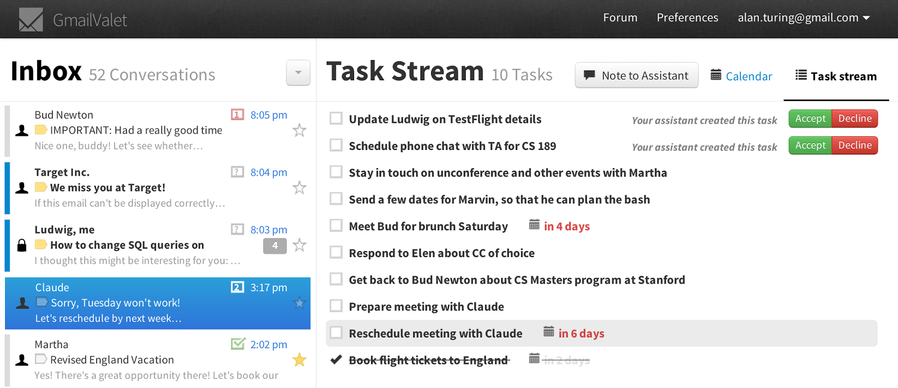This screenshot has height=388, width=898.
Task: Click the GmailValet envelope logo
Action: (30, 20)
